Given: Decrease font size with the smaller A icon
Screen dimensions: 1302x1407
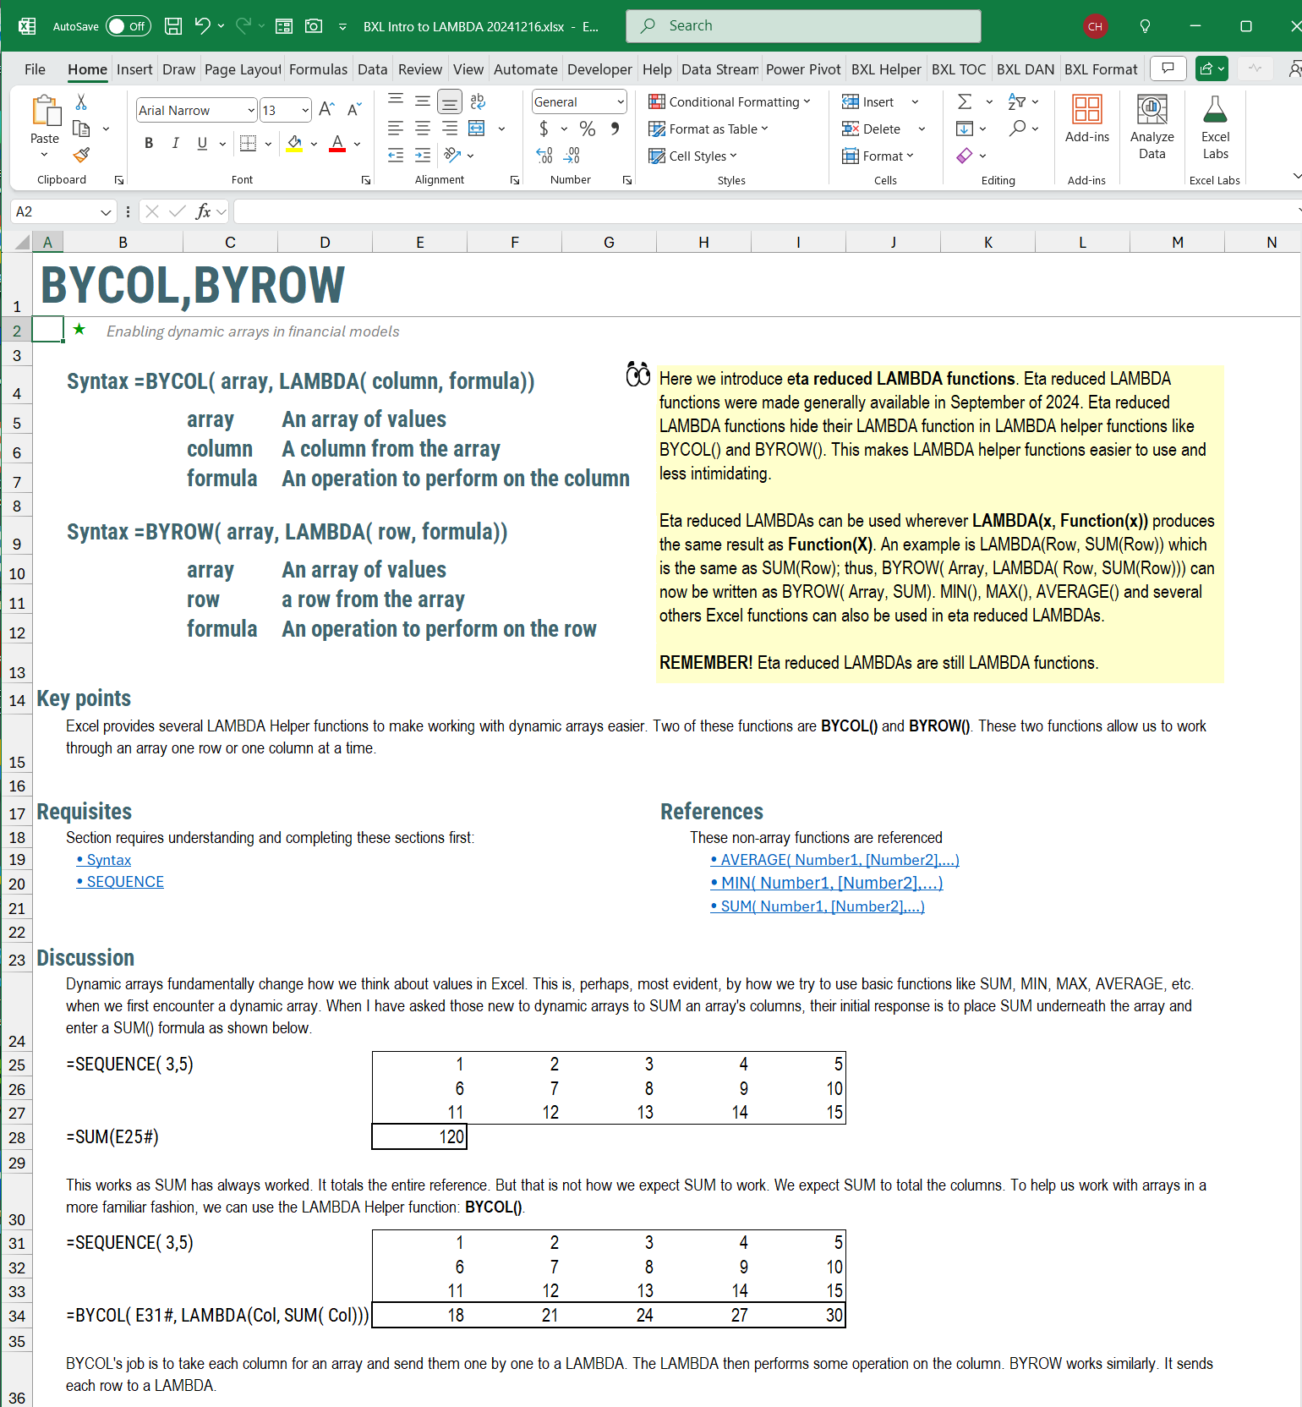Looking at the screenshot, I should 354,109.
